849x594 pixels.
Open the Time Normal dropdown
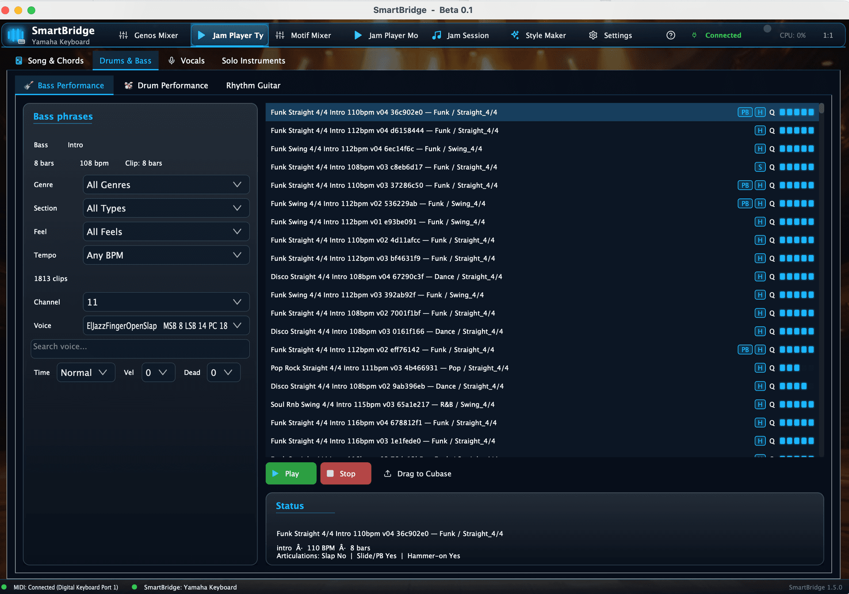[86, 373]
